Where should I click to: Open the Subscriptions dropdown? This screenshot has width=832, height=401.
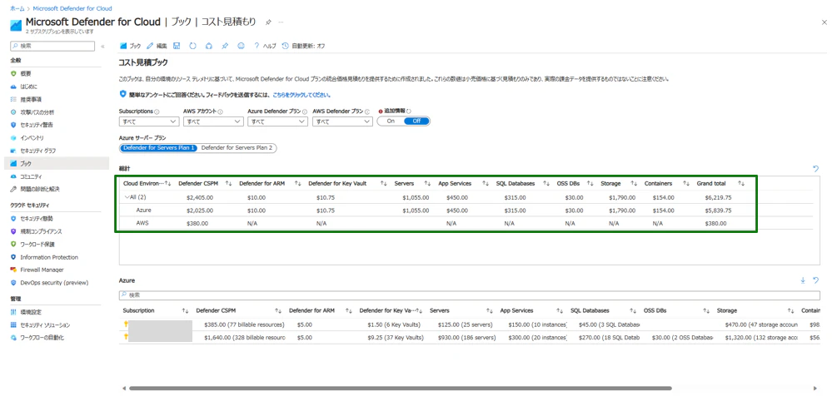[148, 121]
